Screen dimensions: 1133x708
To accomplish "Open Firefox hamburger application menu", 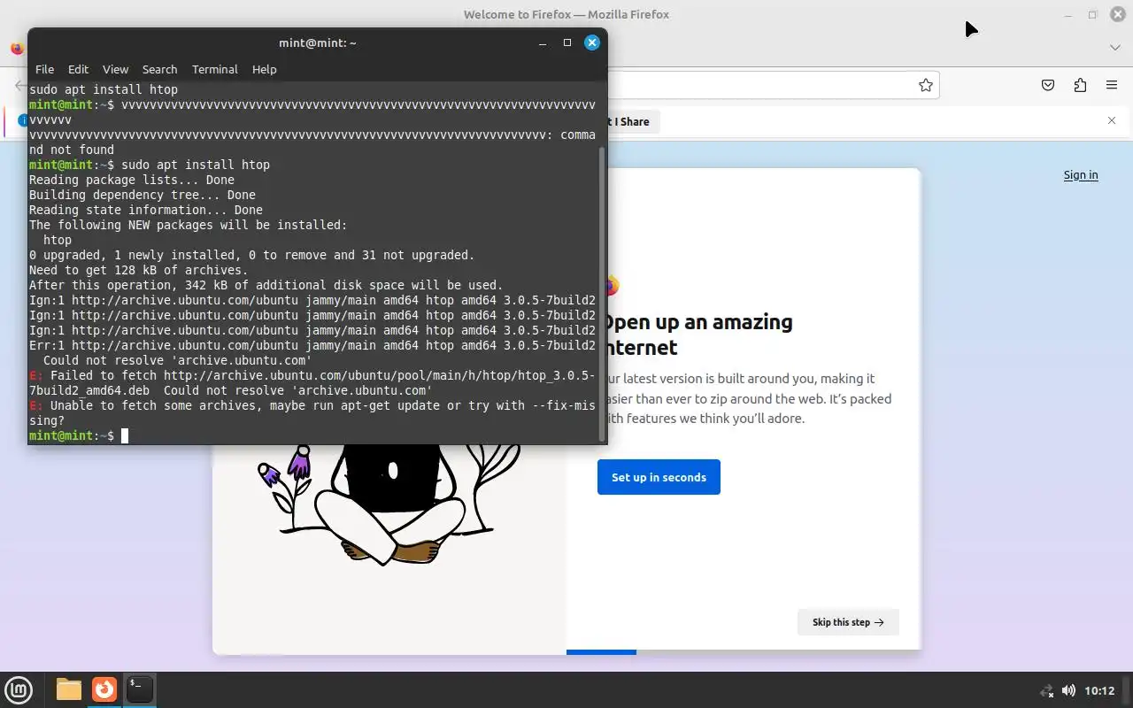I will click(x=1112, y=85).
